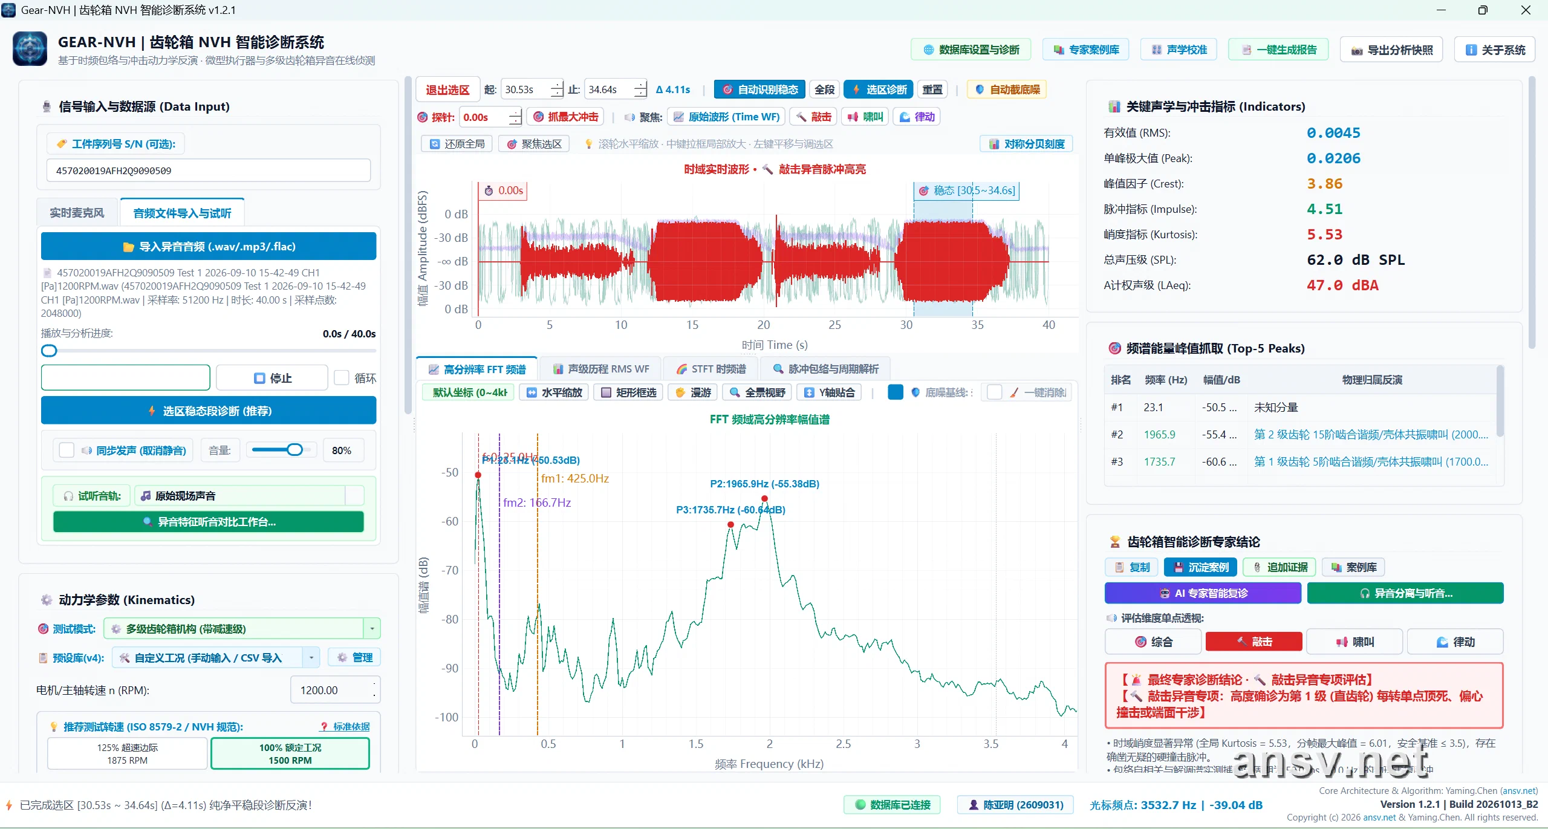The width and height of the screenshot is (1548, 829).
Task: Activate the 漫游 pan tool
Action: (692, 392)
